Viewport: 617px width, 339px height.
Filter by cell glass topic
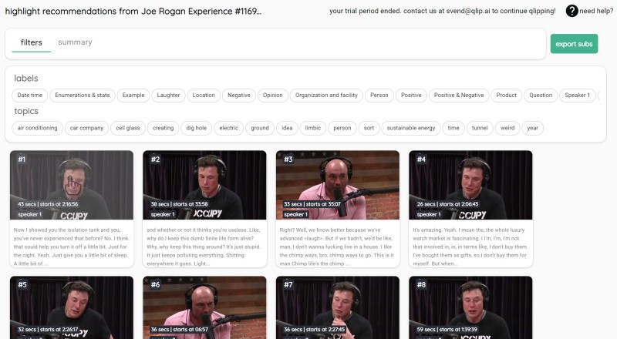128,128
